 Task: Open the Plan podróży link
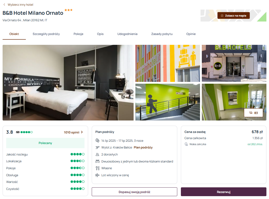143,147
